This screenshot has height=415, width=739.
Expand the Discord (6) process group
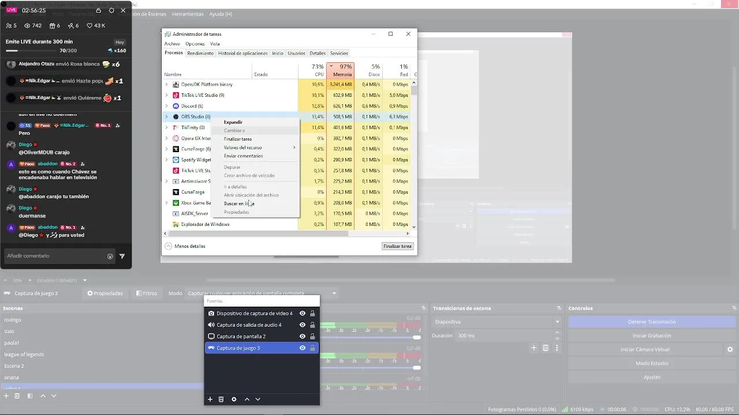[x=167, y=106]
